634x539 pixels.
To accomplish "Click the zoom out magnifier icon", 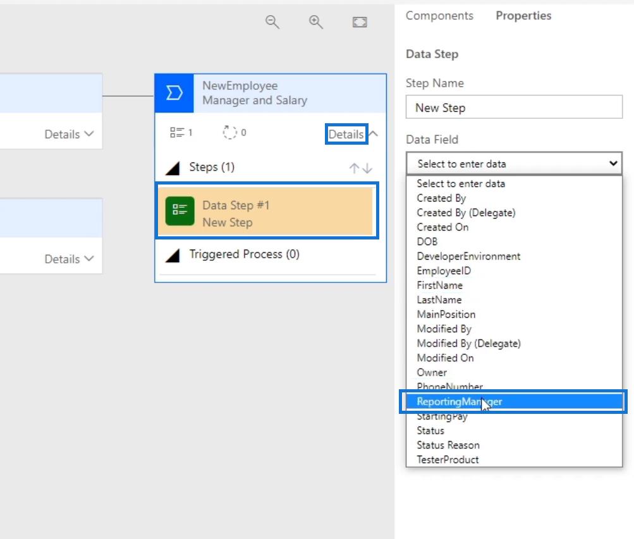I will 272,22.
